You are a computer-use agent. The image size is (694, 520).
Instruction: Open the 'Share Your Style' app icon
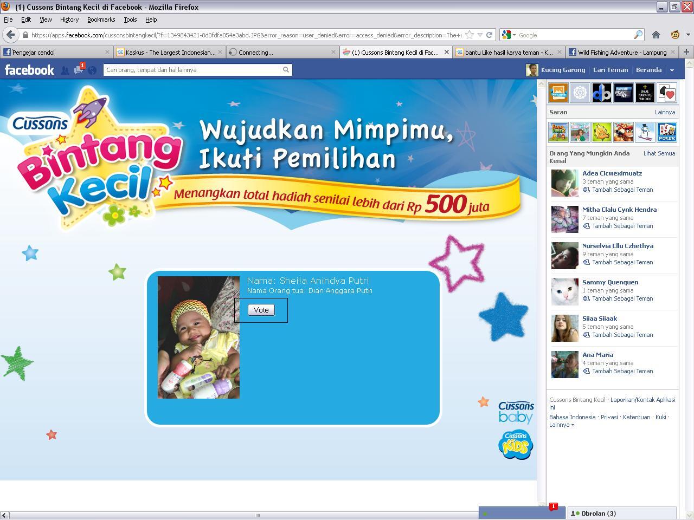(645, 93)
